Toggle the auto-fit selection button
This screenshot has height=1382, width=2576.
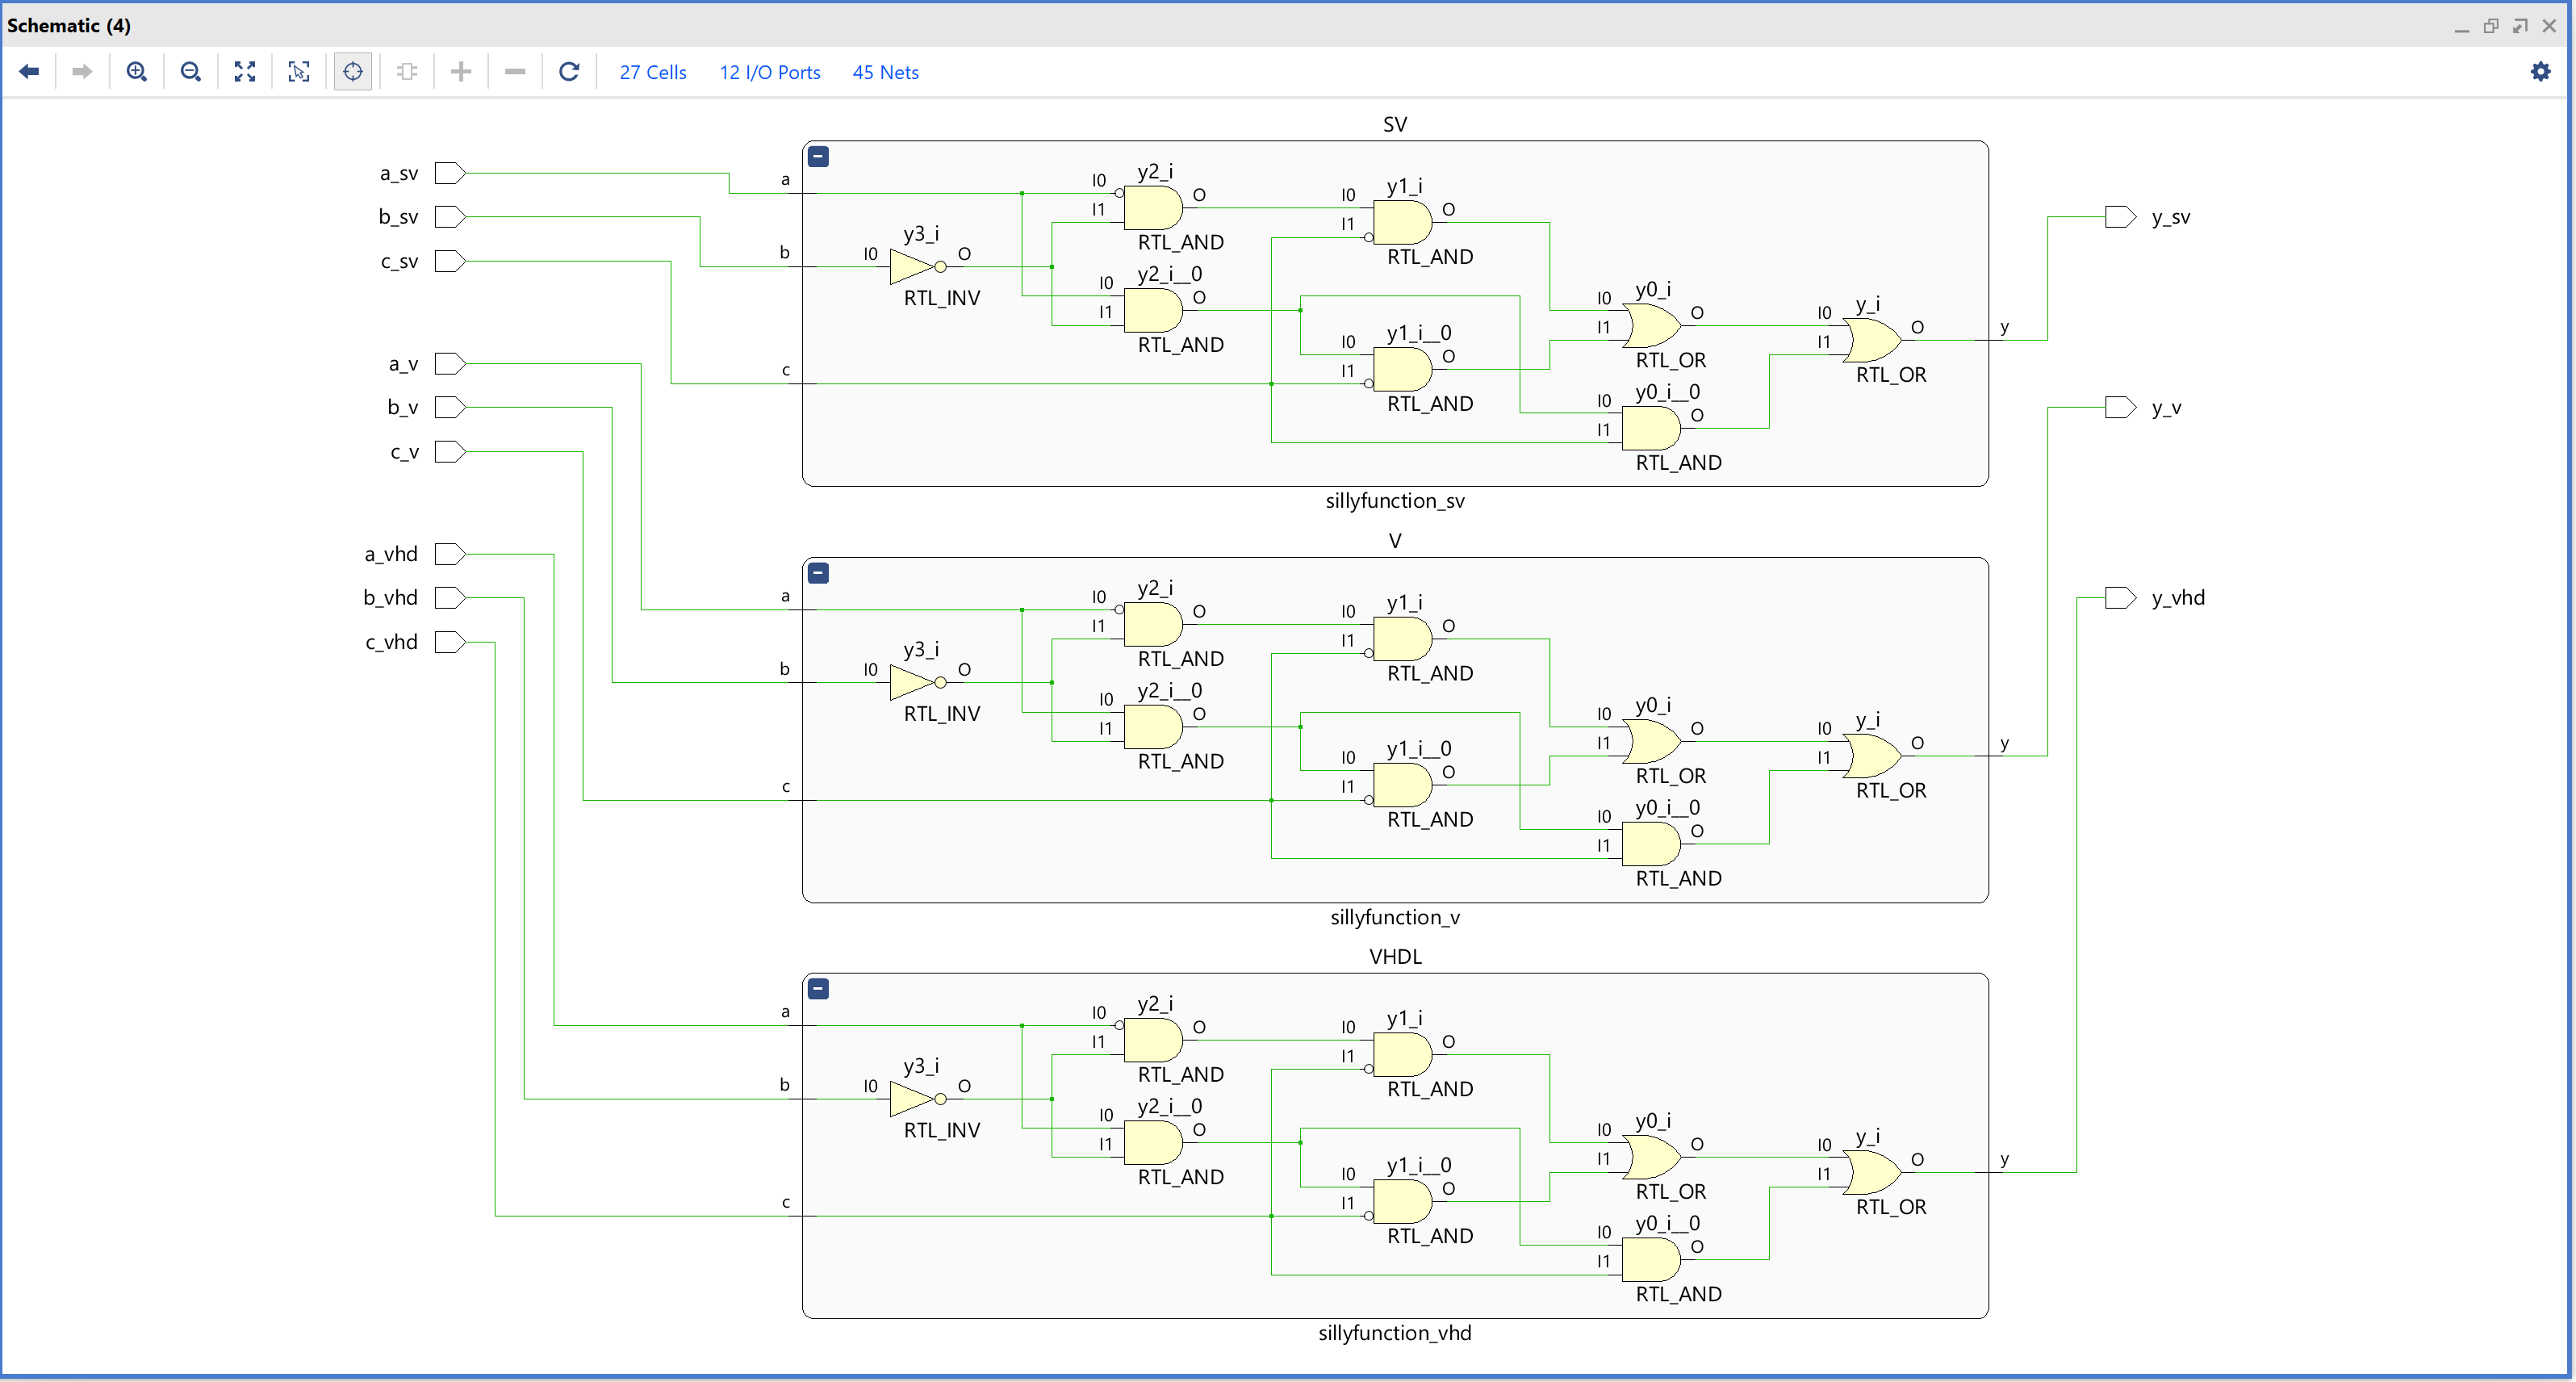353,71
